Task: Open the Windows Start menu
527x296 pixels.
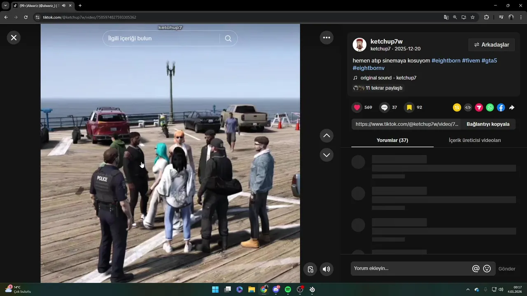Action: pos(215,289)
